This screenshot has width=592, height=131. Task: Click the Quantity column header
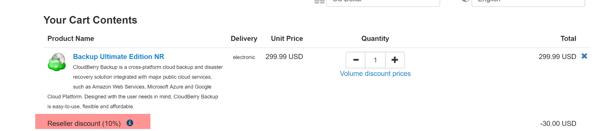(x=375, y=39)
